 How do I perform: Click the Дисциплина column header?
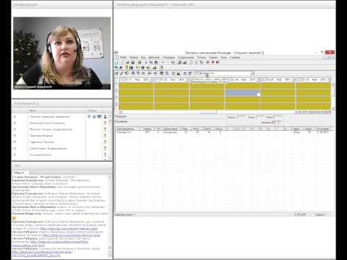[170, 129]
